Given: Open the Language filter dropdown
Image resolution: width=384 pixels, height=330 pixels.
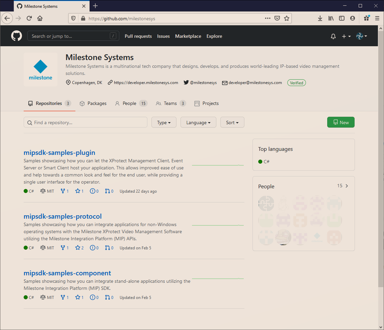Looking at the screenshot, I should pos(198,122).
